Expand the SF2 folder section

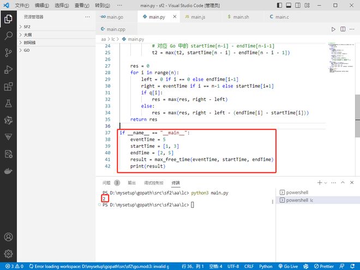(26, 26)
